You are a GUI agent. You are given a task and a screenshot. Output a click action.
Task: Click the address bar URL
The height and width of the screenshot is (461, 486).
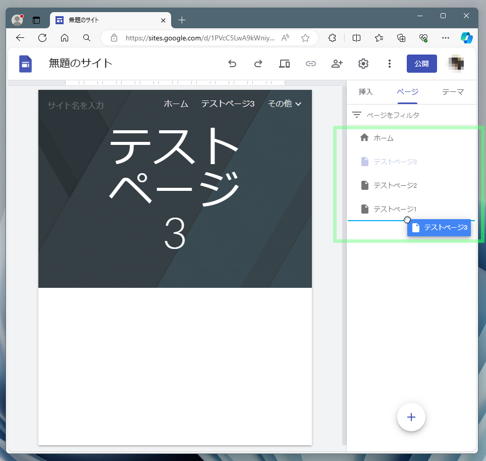coord(200,38)
